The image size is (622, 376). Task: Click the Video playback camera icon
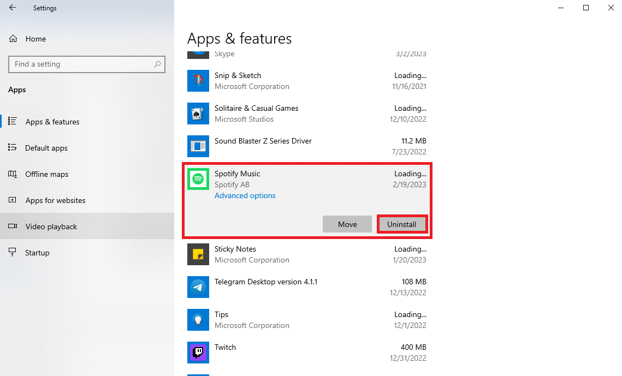(13, 226)
